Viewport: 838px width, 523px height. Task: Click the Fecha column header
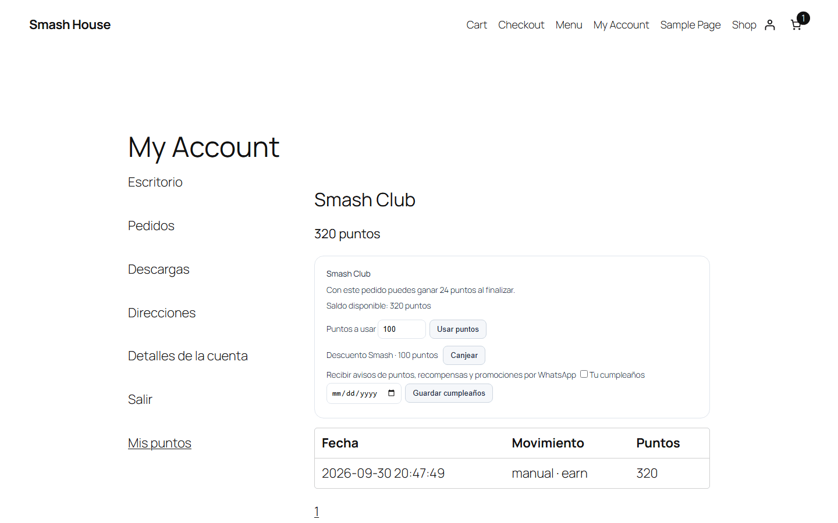pos(410,443)
